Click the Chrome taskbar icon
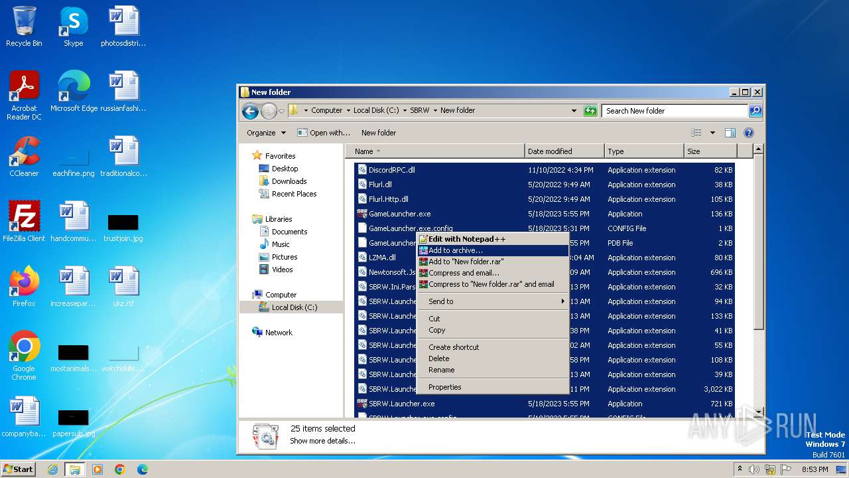The image size is (849, 478). 120,469
